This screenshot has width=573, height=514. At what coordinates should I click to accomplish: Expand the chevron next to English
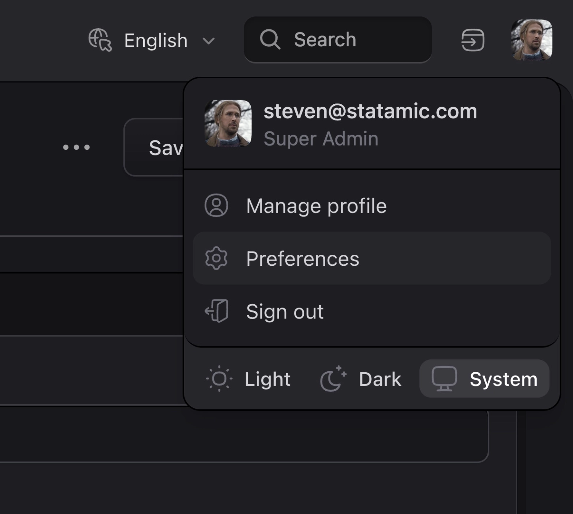[209, 41]
